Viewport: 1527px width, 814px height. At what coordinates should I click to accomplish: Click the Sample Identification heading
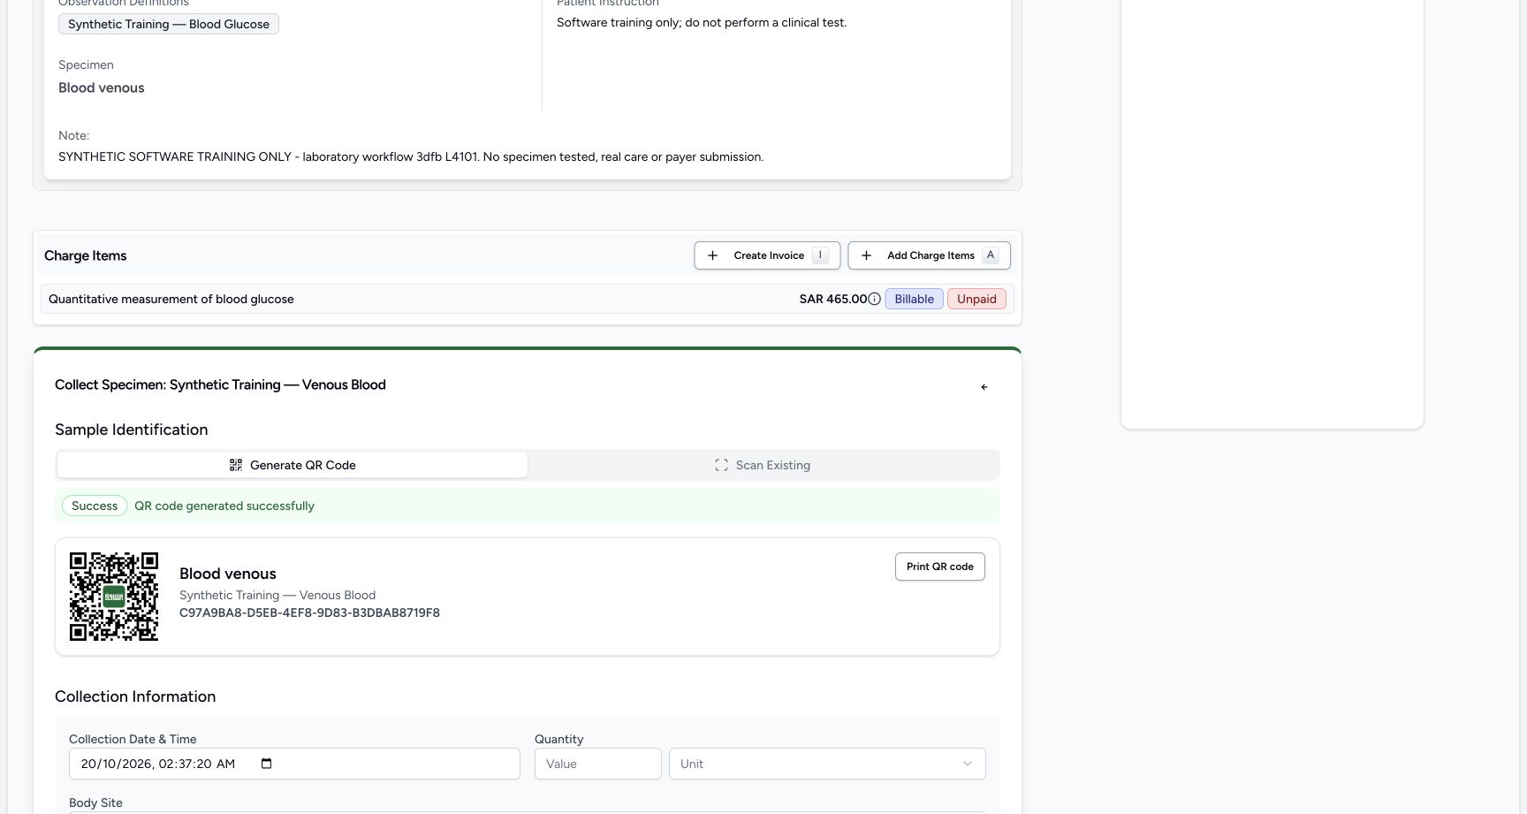132,430
